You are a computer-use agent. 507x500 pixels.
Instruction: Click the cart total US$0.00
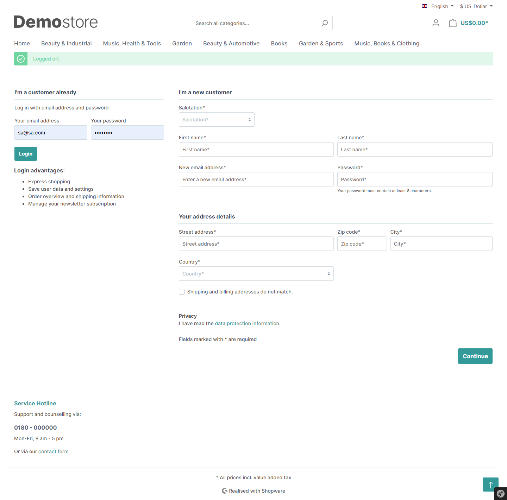point(474,23)
